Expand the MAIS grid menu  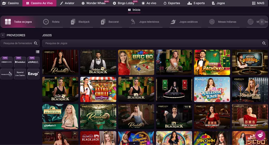[x=258, y=3]
